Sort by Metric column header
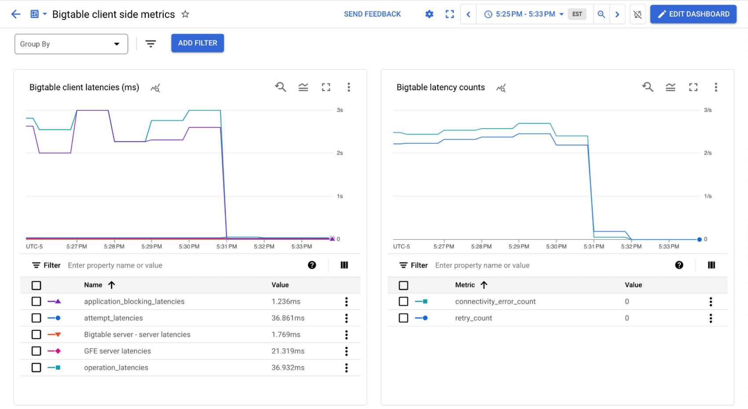748x409 pixels. pos(471,285)
